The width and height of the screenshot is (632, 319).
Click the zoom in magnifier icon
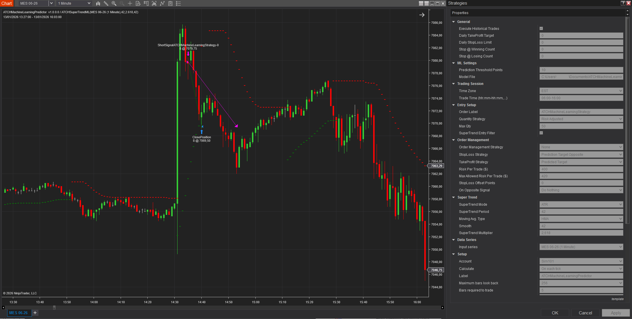pyautogui.click(x=114, y=3)
